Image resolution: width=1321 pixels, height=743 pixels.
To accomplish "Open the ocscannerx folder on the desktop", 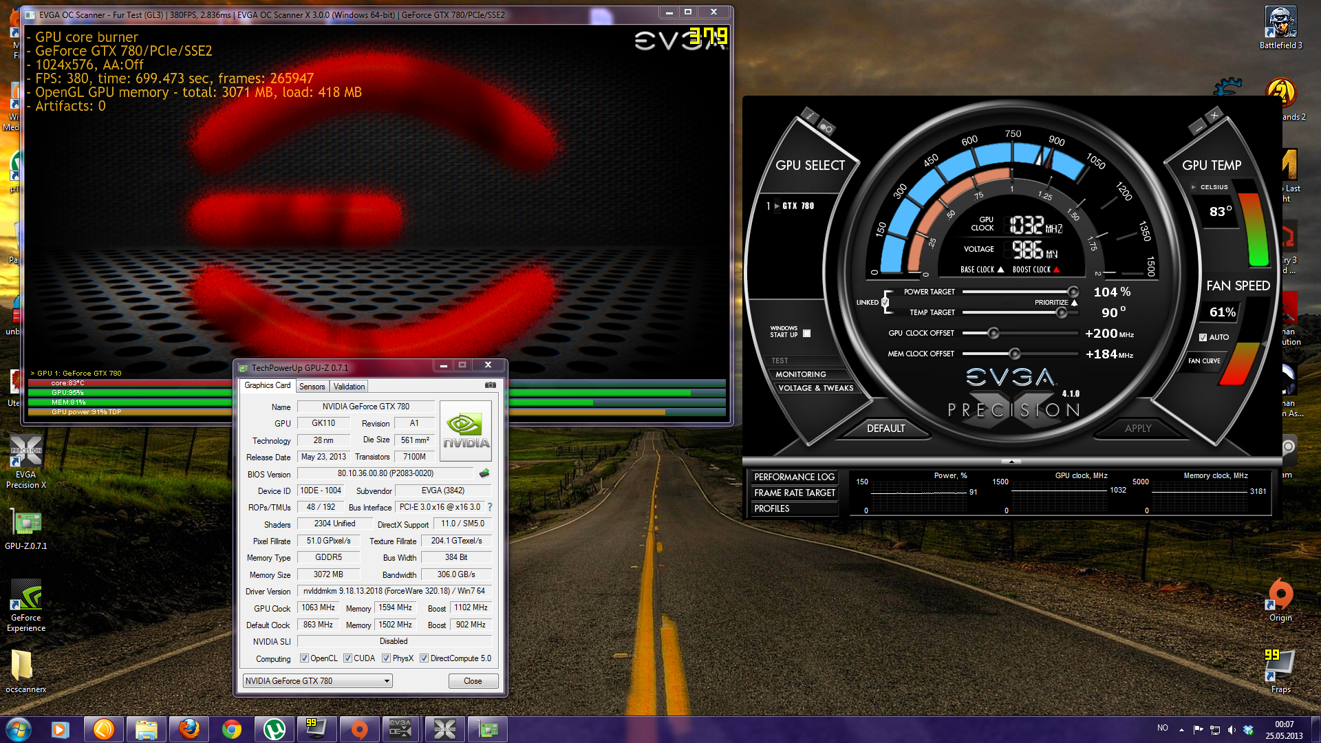I will [26, 671].
